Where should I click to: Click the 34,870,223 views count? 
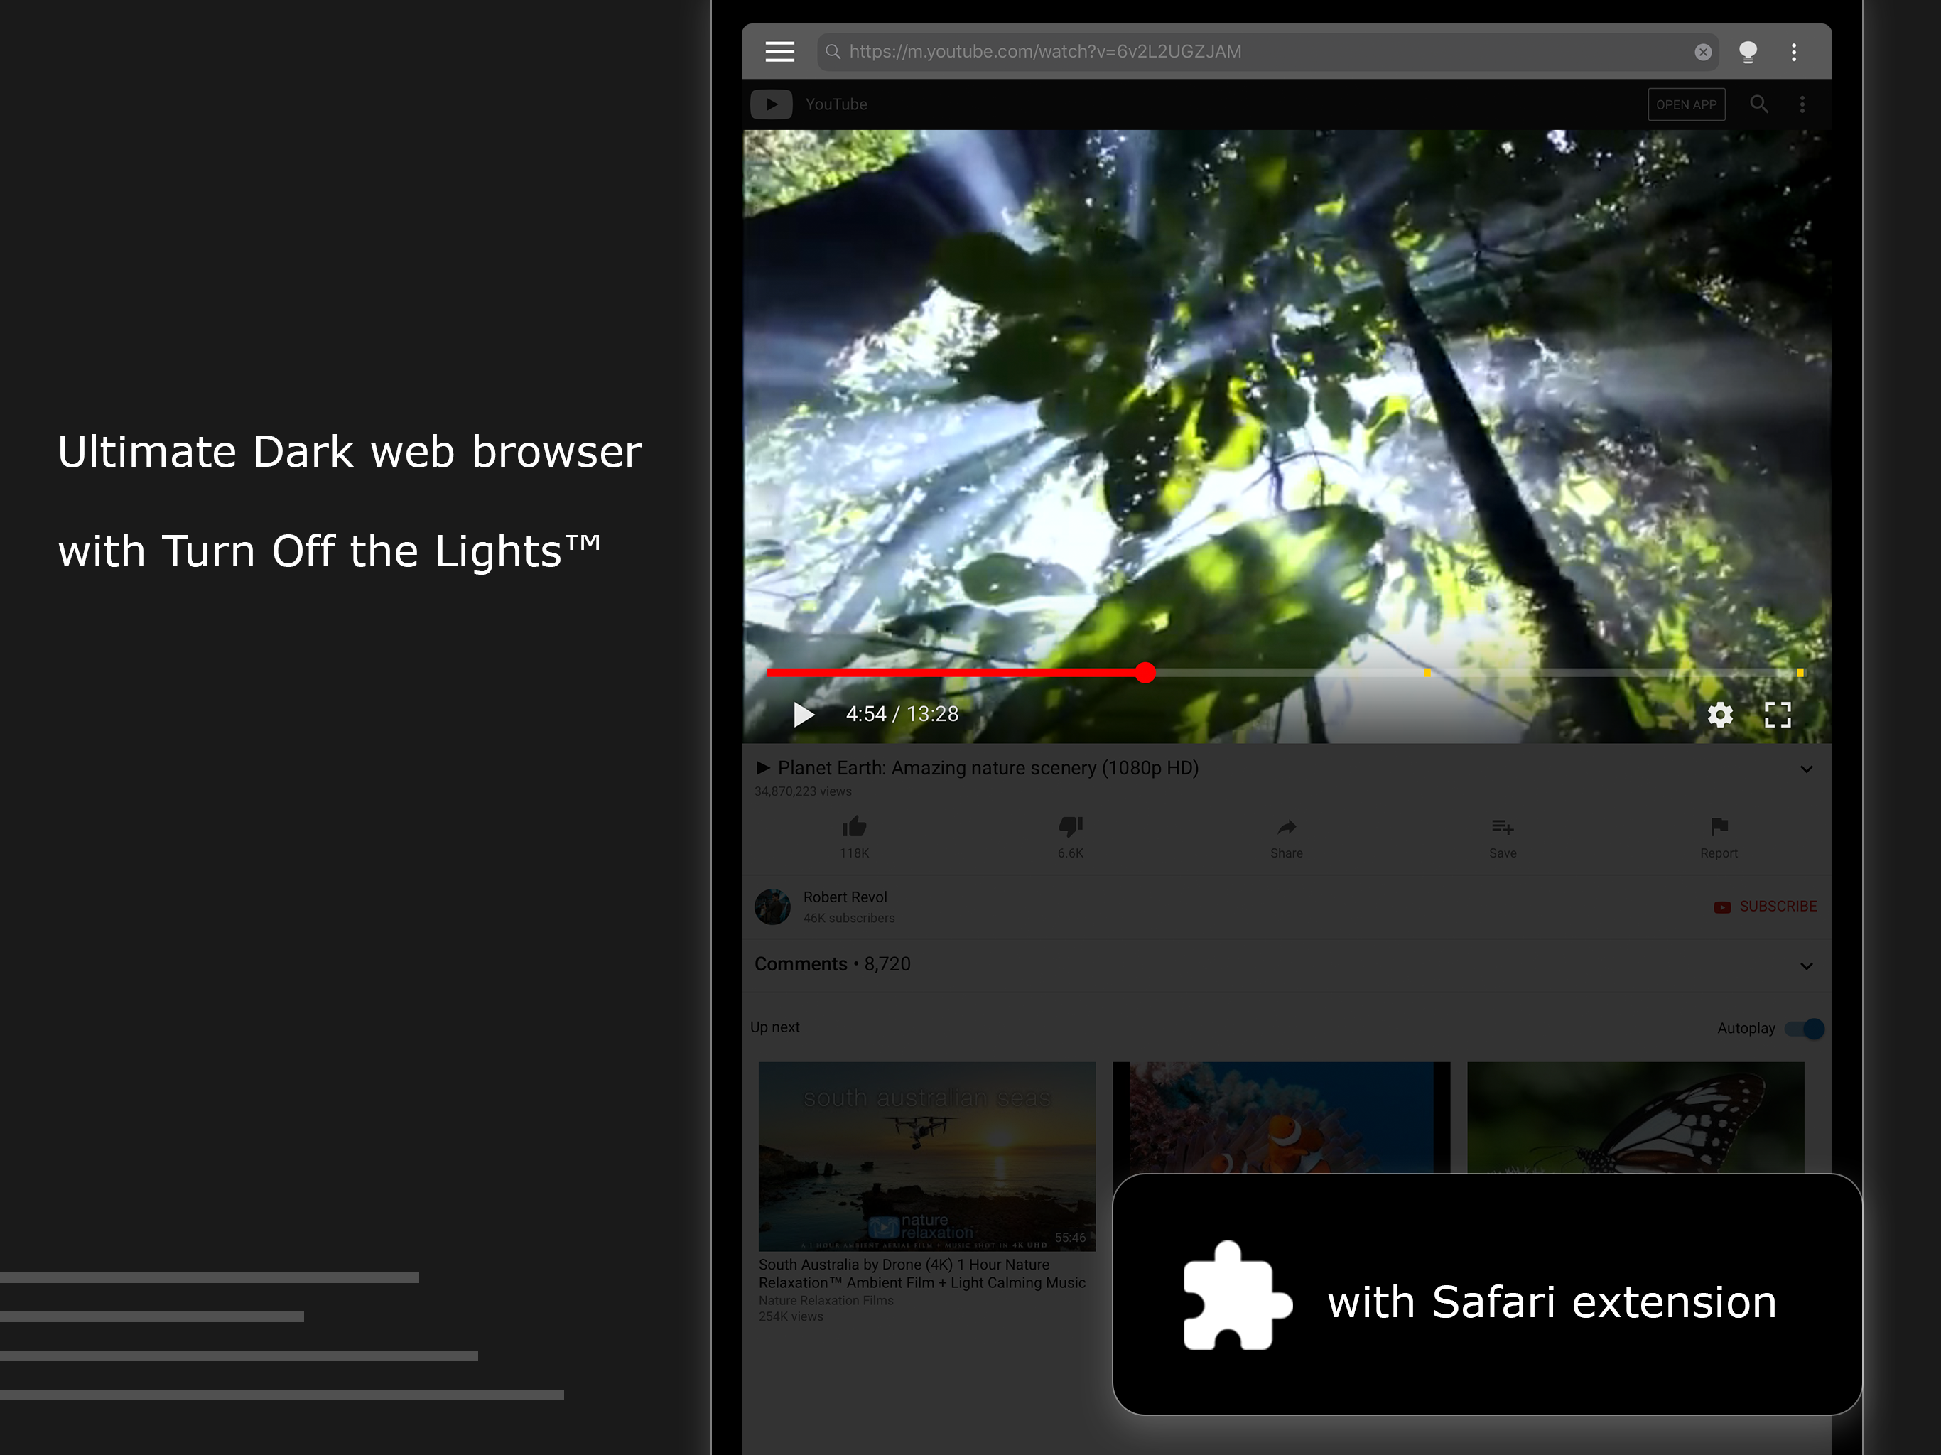(x=803, y=791)
